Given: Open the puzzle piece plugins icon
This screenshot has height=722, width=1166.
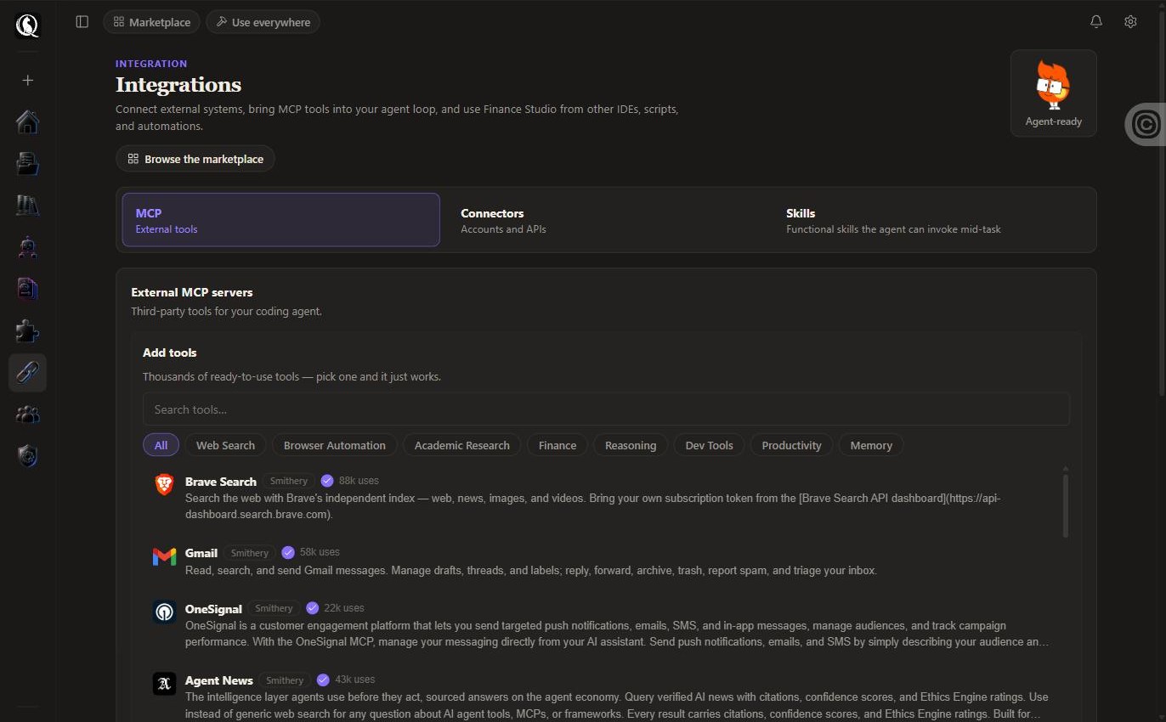Looking at the screenshot, I should 27,330.
